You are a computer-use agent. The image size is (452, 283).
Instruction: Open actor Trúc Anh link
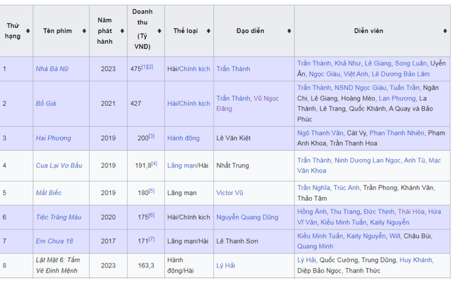pyautogui.click(x=347, y=188)
